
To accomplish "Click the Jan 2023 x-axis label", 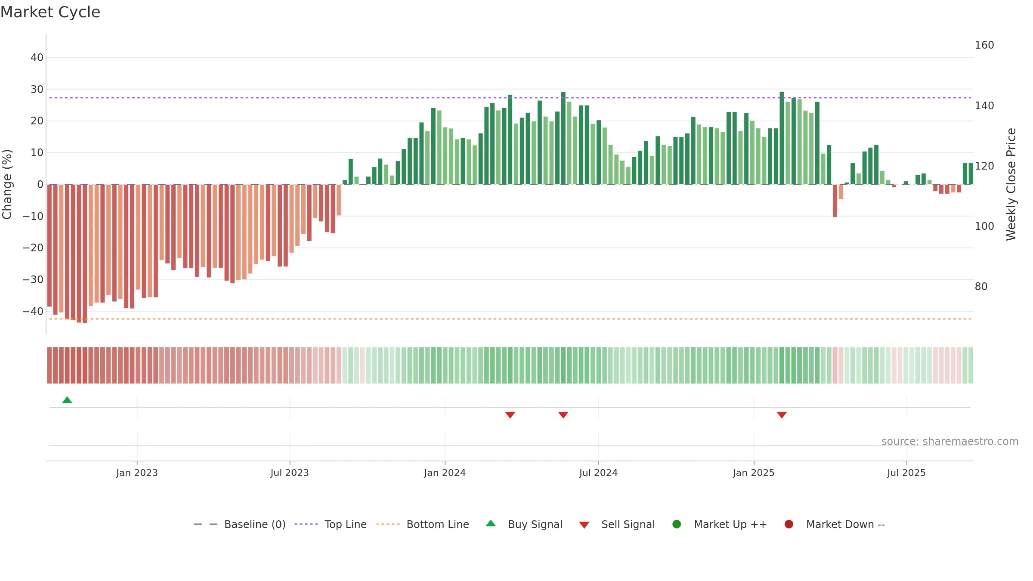I will (137, 473).
